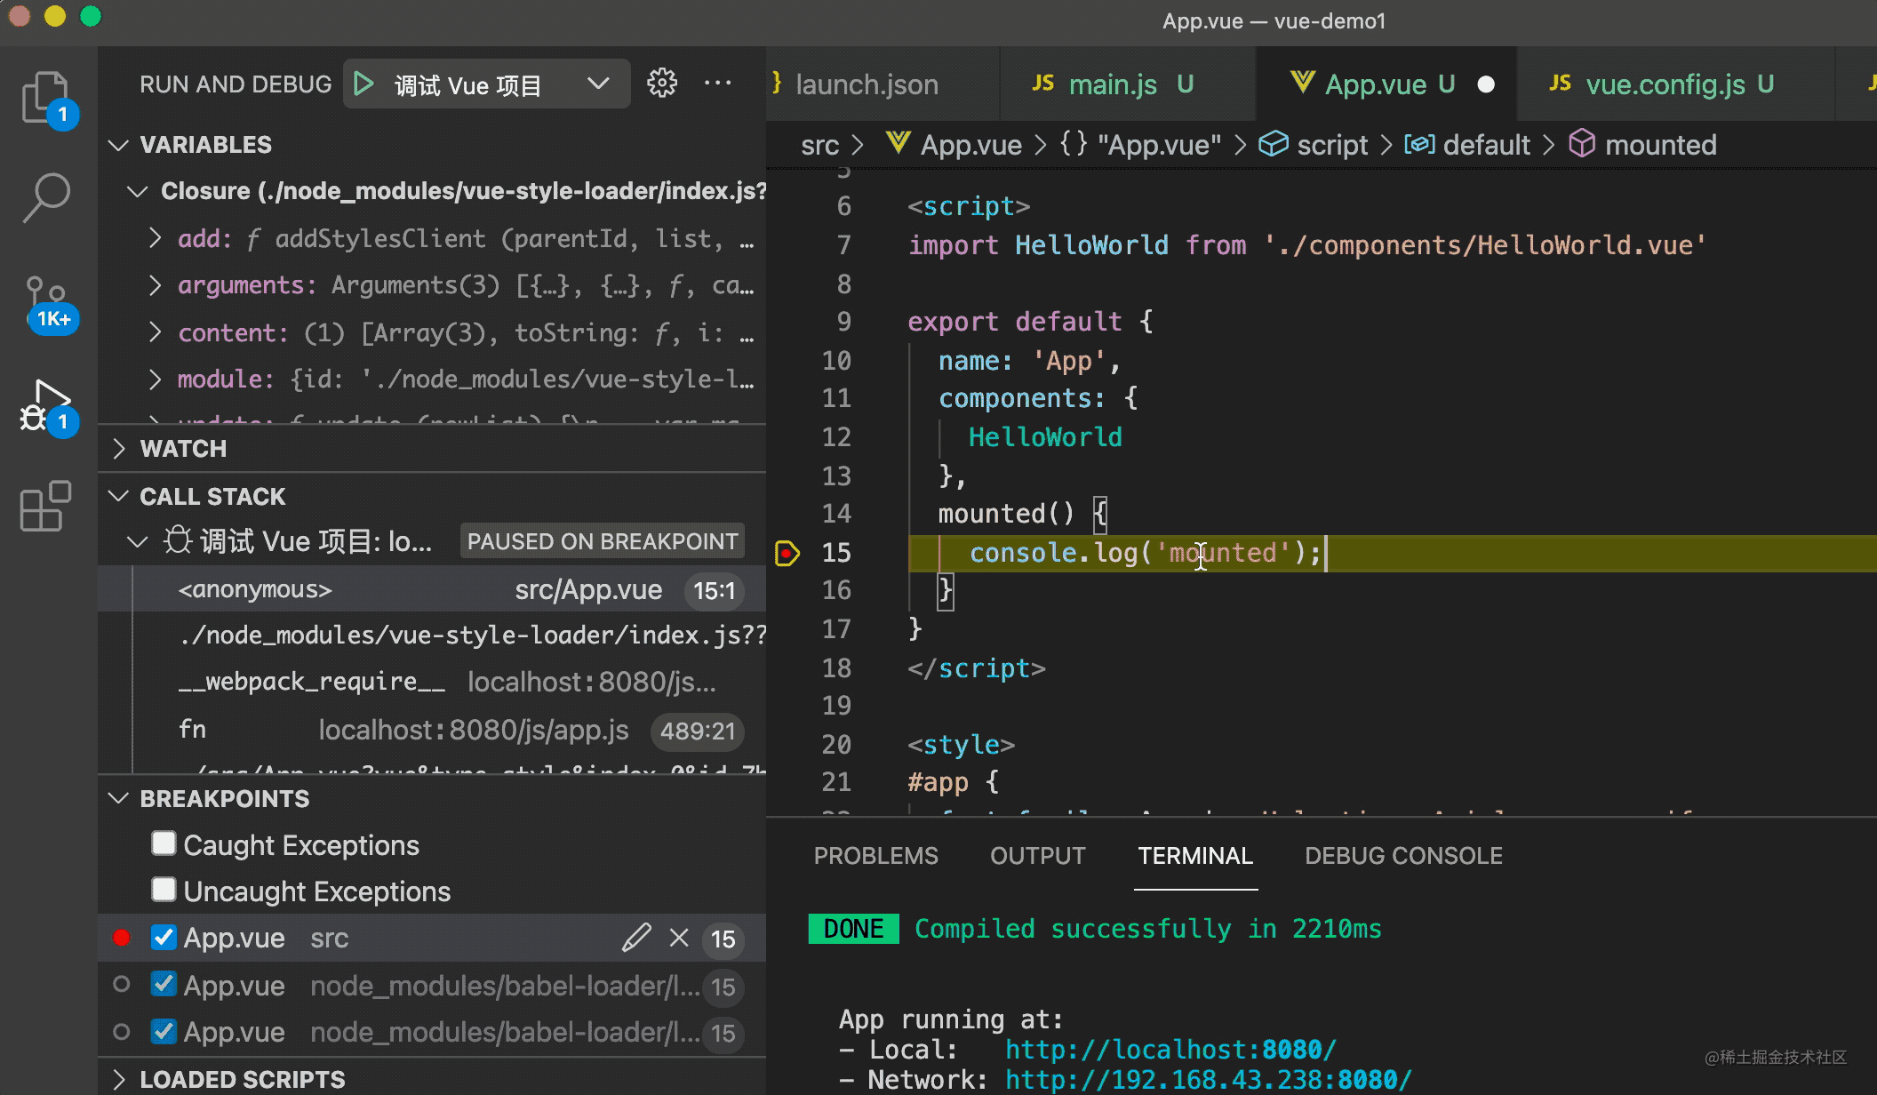1877x1095 pixels.
Task: Open launch.json via the gear icon
Action: click(x=661, y=84)
